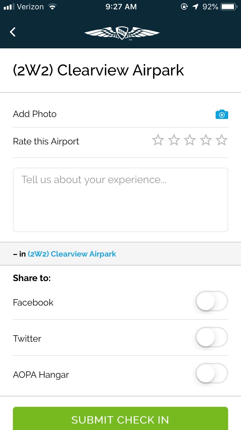Rate airport five stars
The height and width of the screenshot is (430, 241).
(x=221, y=141)
